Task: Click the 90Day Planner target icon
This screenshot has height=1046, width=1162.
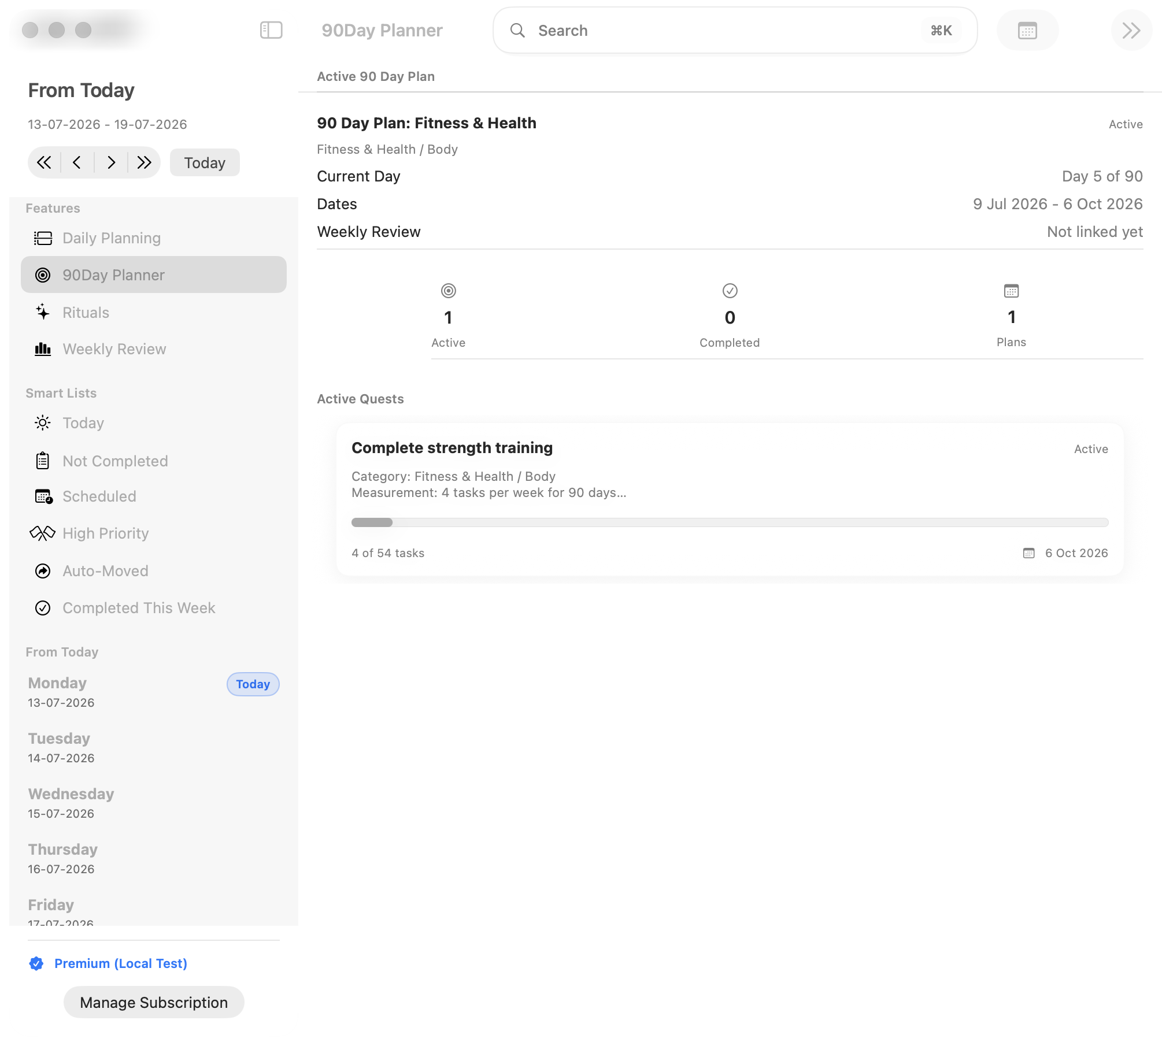Action: [x=43, y=275]
